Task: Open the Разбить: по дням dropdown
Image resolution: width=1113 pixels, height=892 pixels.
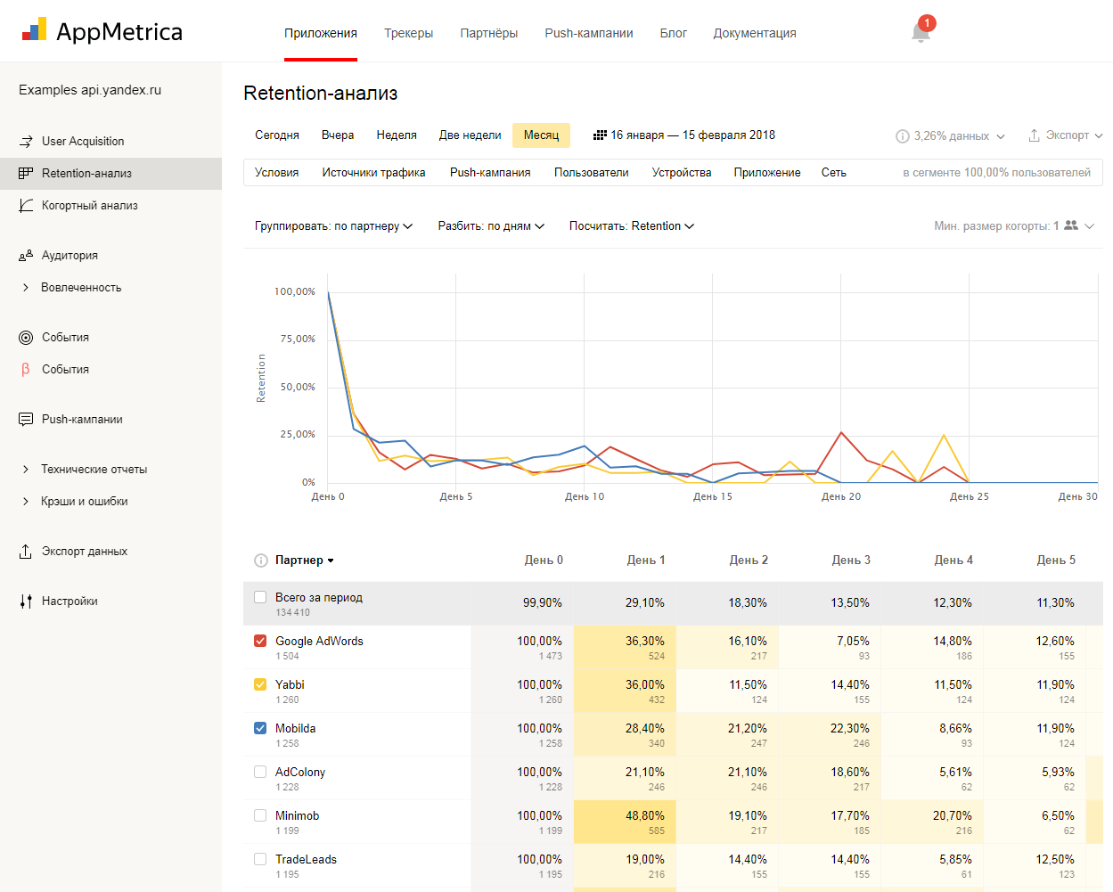Action: (x=490, y=226)
